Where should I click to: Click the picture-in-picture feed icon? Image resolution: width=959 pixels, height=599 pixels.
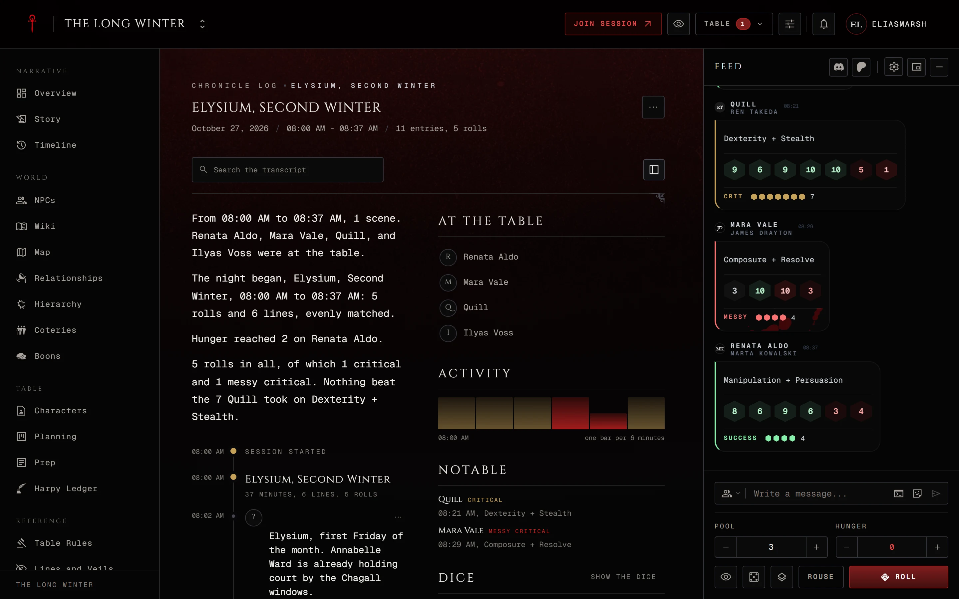[916, 67]
